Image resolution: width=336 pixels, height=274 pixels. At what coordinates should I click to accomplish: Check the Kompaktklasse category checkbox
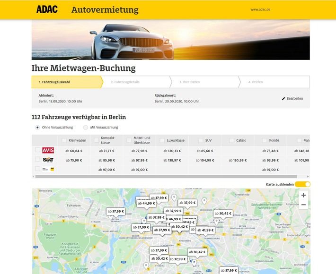click(97, 140)
